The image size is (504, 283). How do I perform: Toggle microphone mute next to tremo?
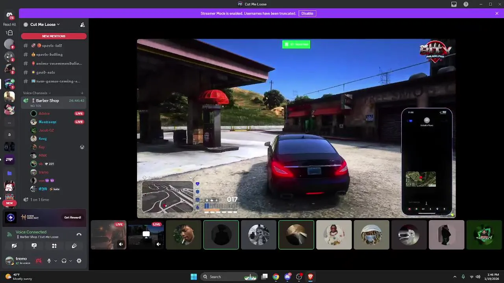49,261
